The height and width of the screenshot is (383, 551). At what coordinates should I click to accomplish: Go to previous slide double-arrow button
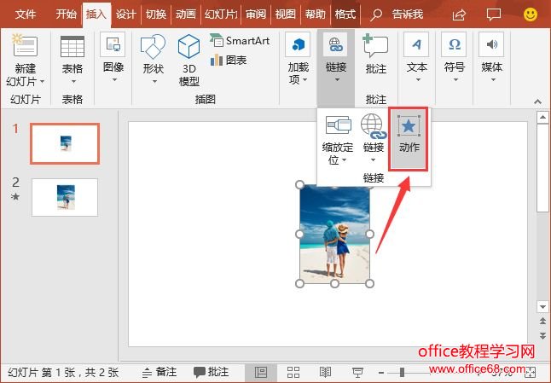pos(542,322)
